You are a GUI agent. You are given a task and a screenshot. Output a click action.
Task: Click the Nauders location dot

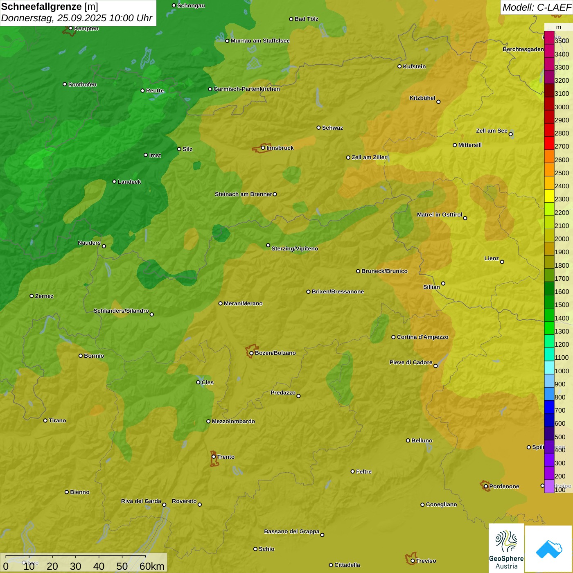point(104,246)
